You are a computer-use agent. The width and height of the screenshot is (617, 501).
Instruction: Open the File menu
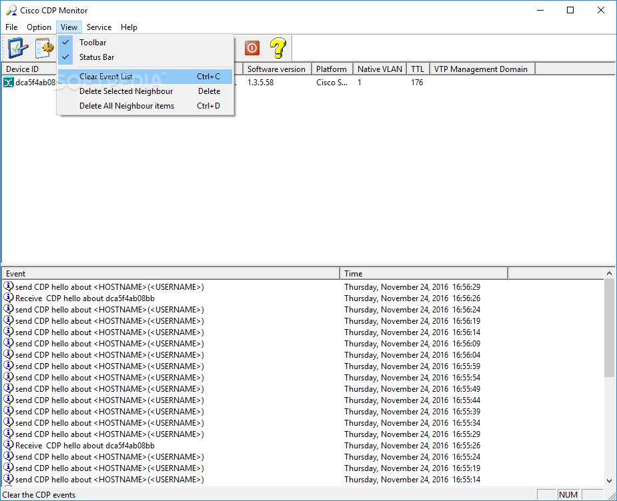pos(11,27)
